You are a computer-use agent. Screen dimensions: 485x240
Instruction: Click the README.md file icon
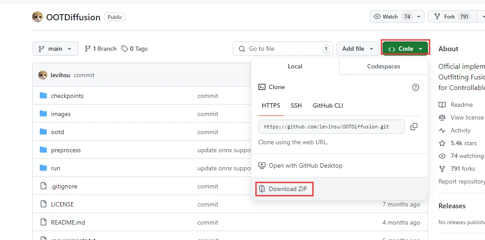pyautogui.click(x=43, y=222)
